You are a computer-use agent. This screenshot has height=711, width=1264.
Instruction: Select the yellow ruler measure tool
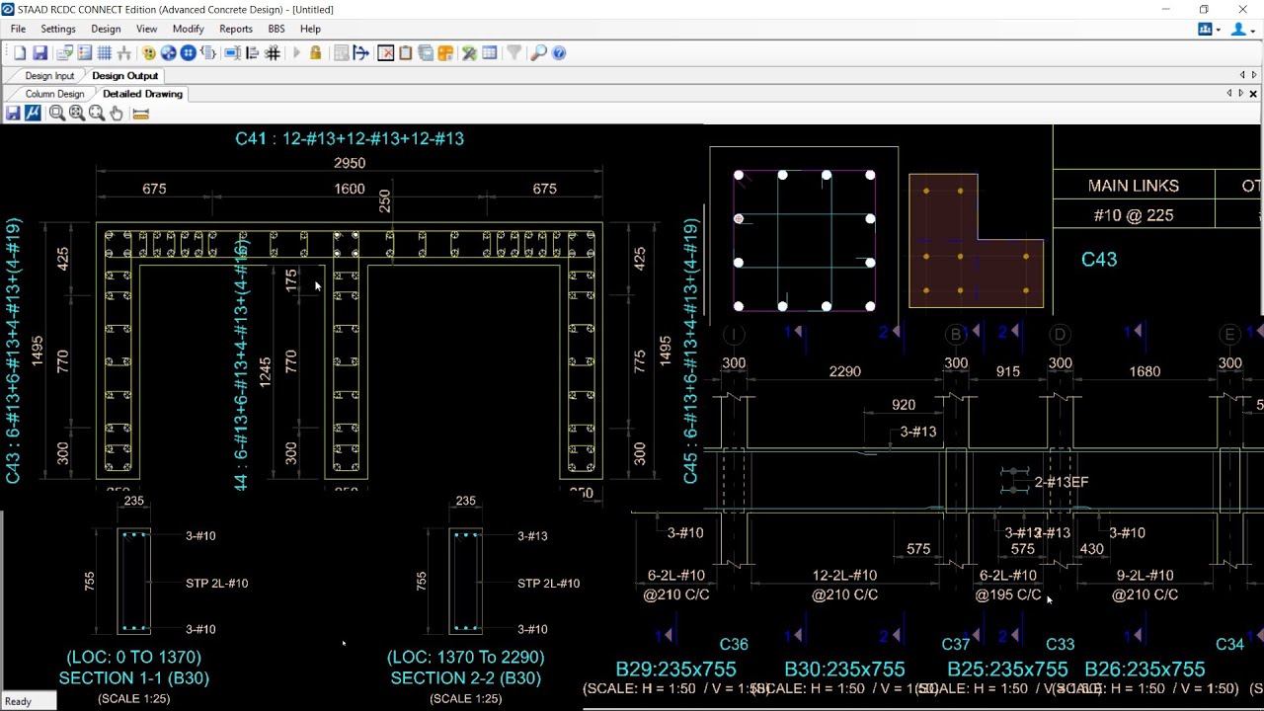140,115
